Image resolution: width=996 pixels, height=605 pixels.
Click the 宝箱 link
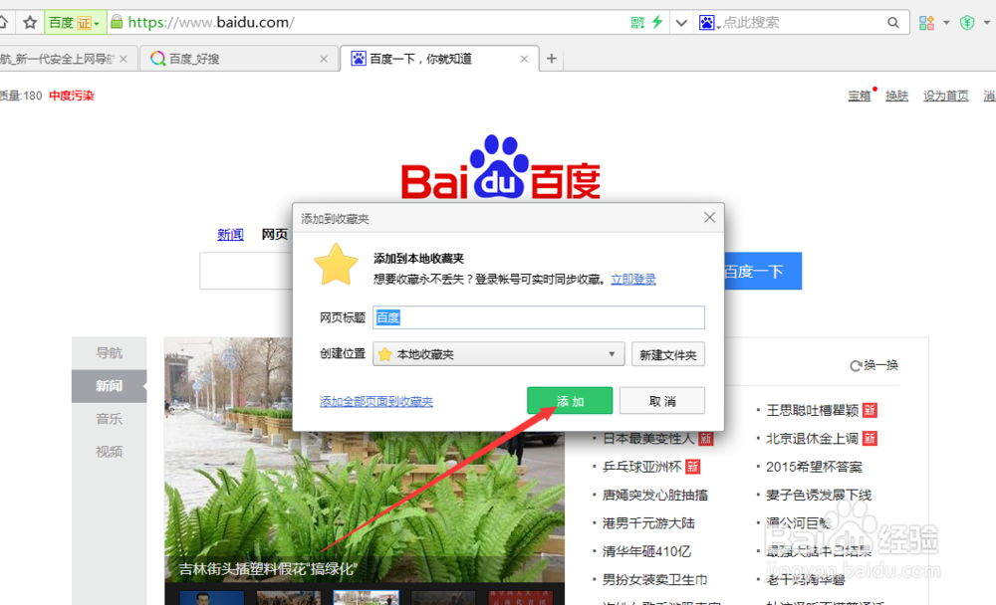(x=859, y=96)
